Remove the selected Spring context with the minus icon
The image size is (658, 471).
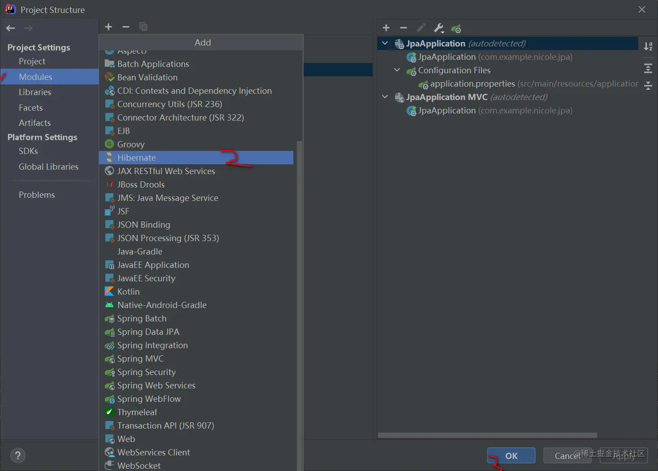click(x=404, y=28)
